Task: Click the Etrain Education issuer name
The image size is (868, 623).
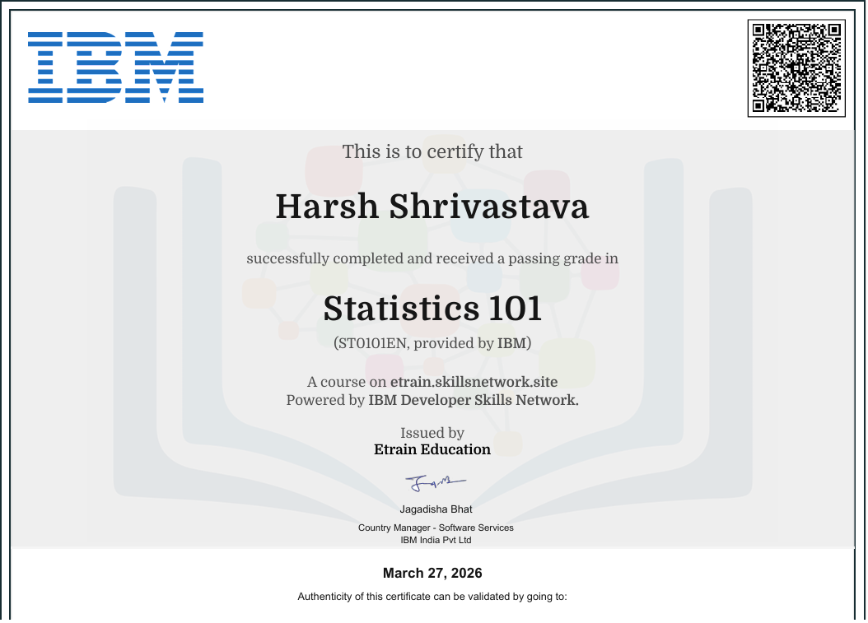Action: [x=432, y=449]
